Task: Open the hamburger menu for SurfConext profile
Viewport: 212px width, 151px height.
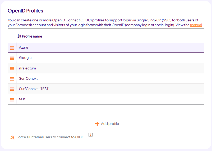Action: 12,79
